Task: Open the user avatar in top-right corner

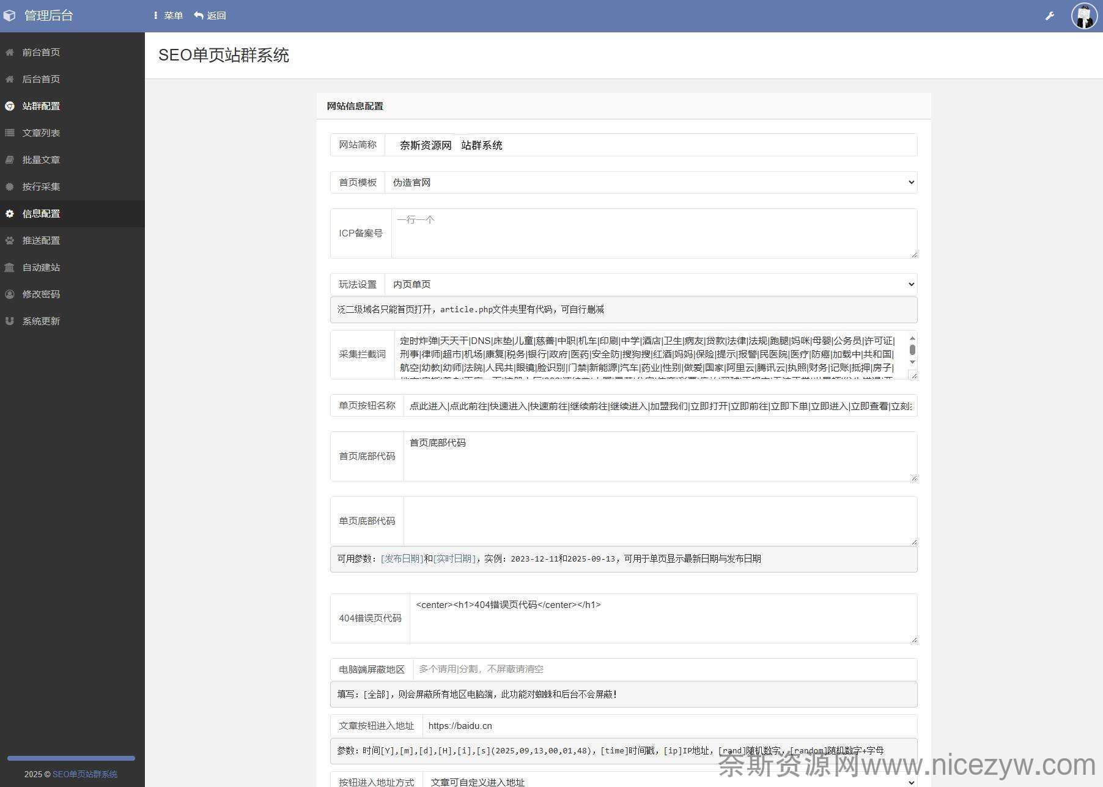Action: pos(1084,16)
